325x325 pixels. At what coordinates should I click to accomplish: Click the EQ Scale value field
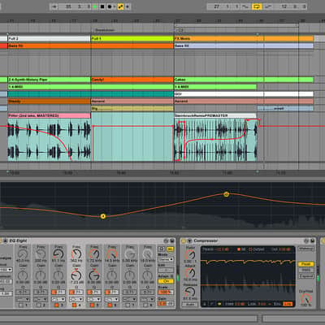tap(166, 292)
